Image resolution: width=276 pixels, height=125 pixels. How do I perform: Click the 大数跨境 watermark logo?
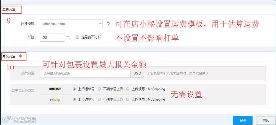(x=19, y=120)
